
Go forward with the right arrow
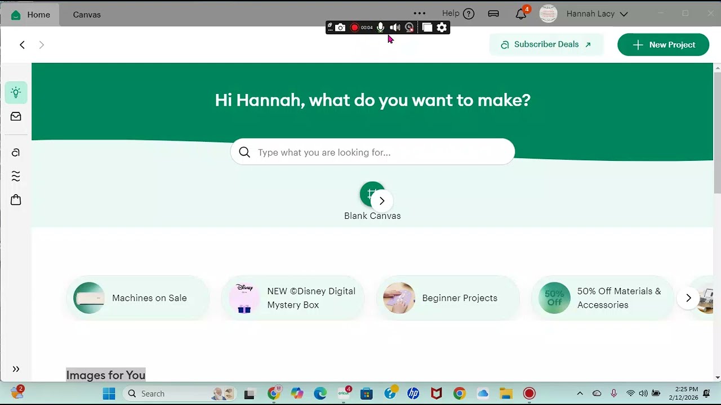[x=41, y=44]
